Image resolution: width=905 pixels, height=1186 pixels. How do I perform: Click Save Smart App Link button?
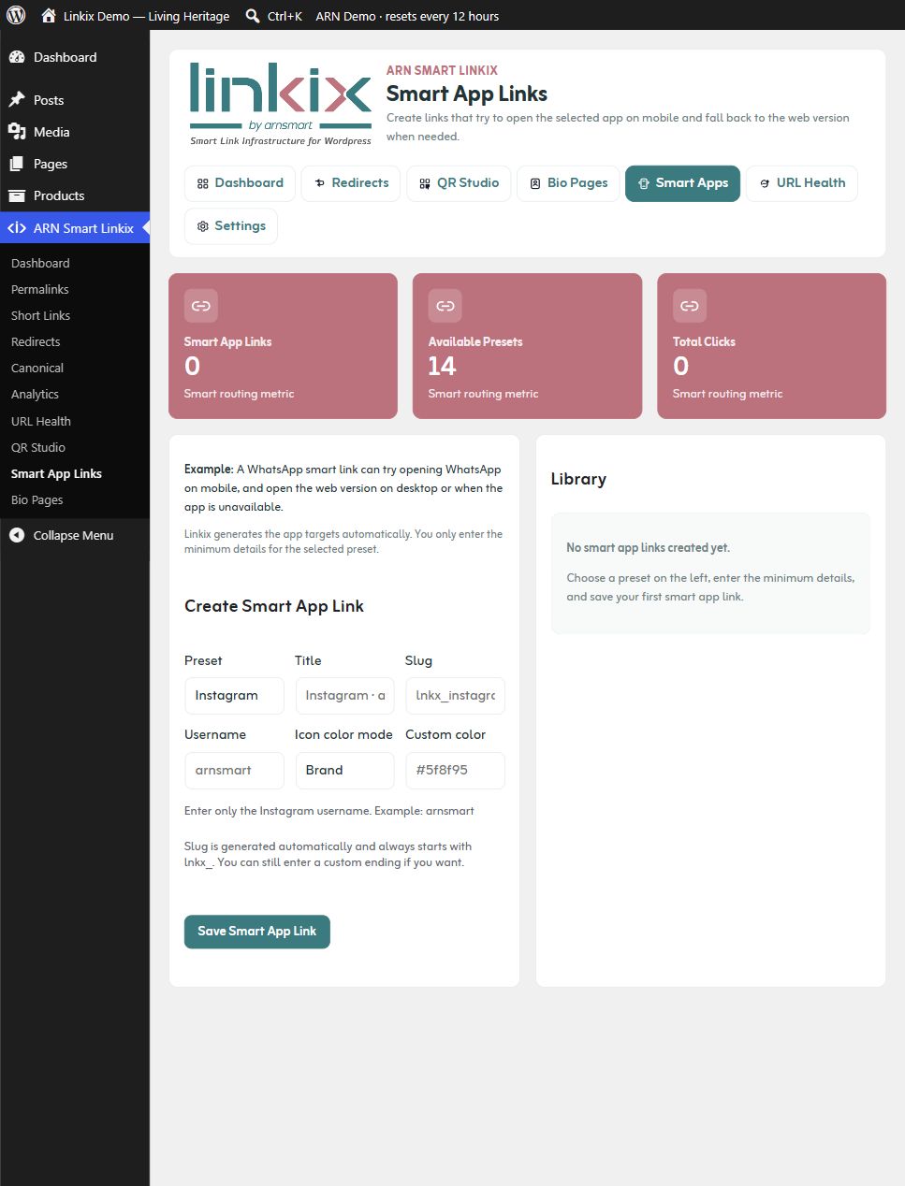click(x=257, y=932)
